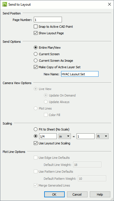
Task: Close the Send to Layout dialog
Action: coord(109,5)
